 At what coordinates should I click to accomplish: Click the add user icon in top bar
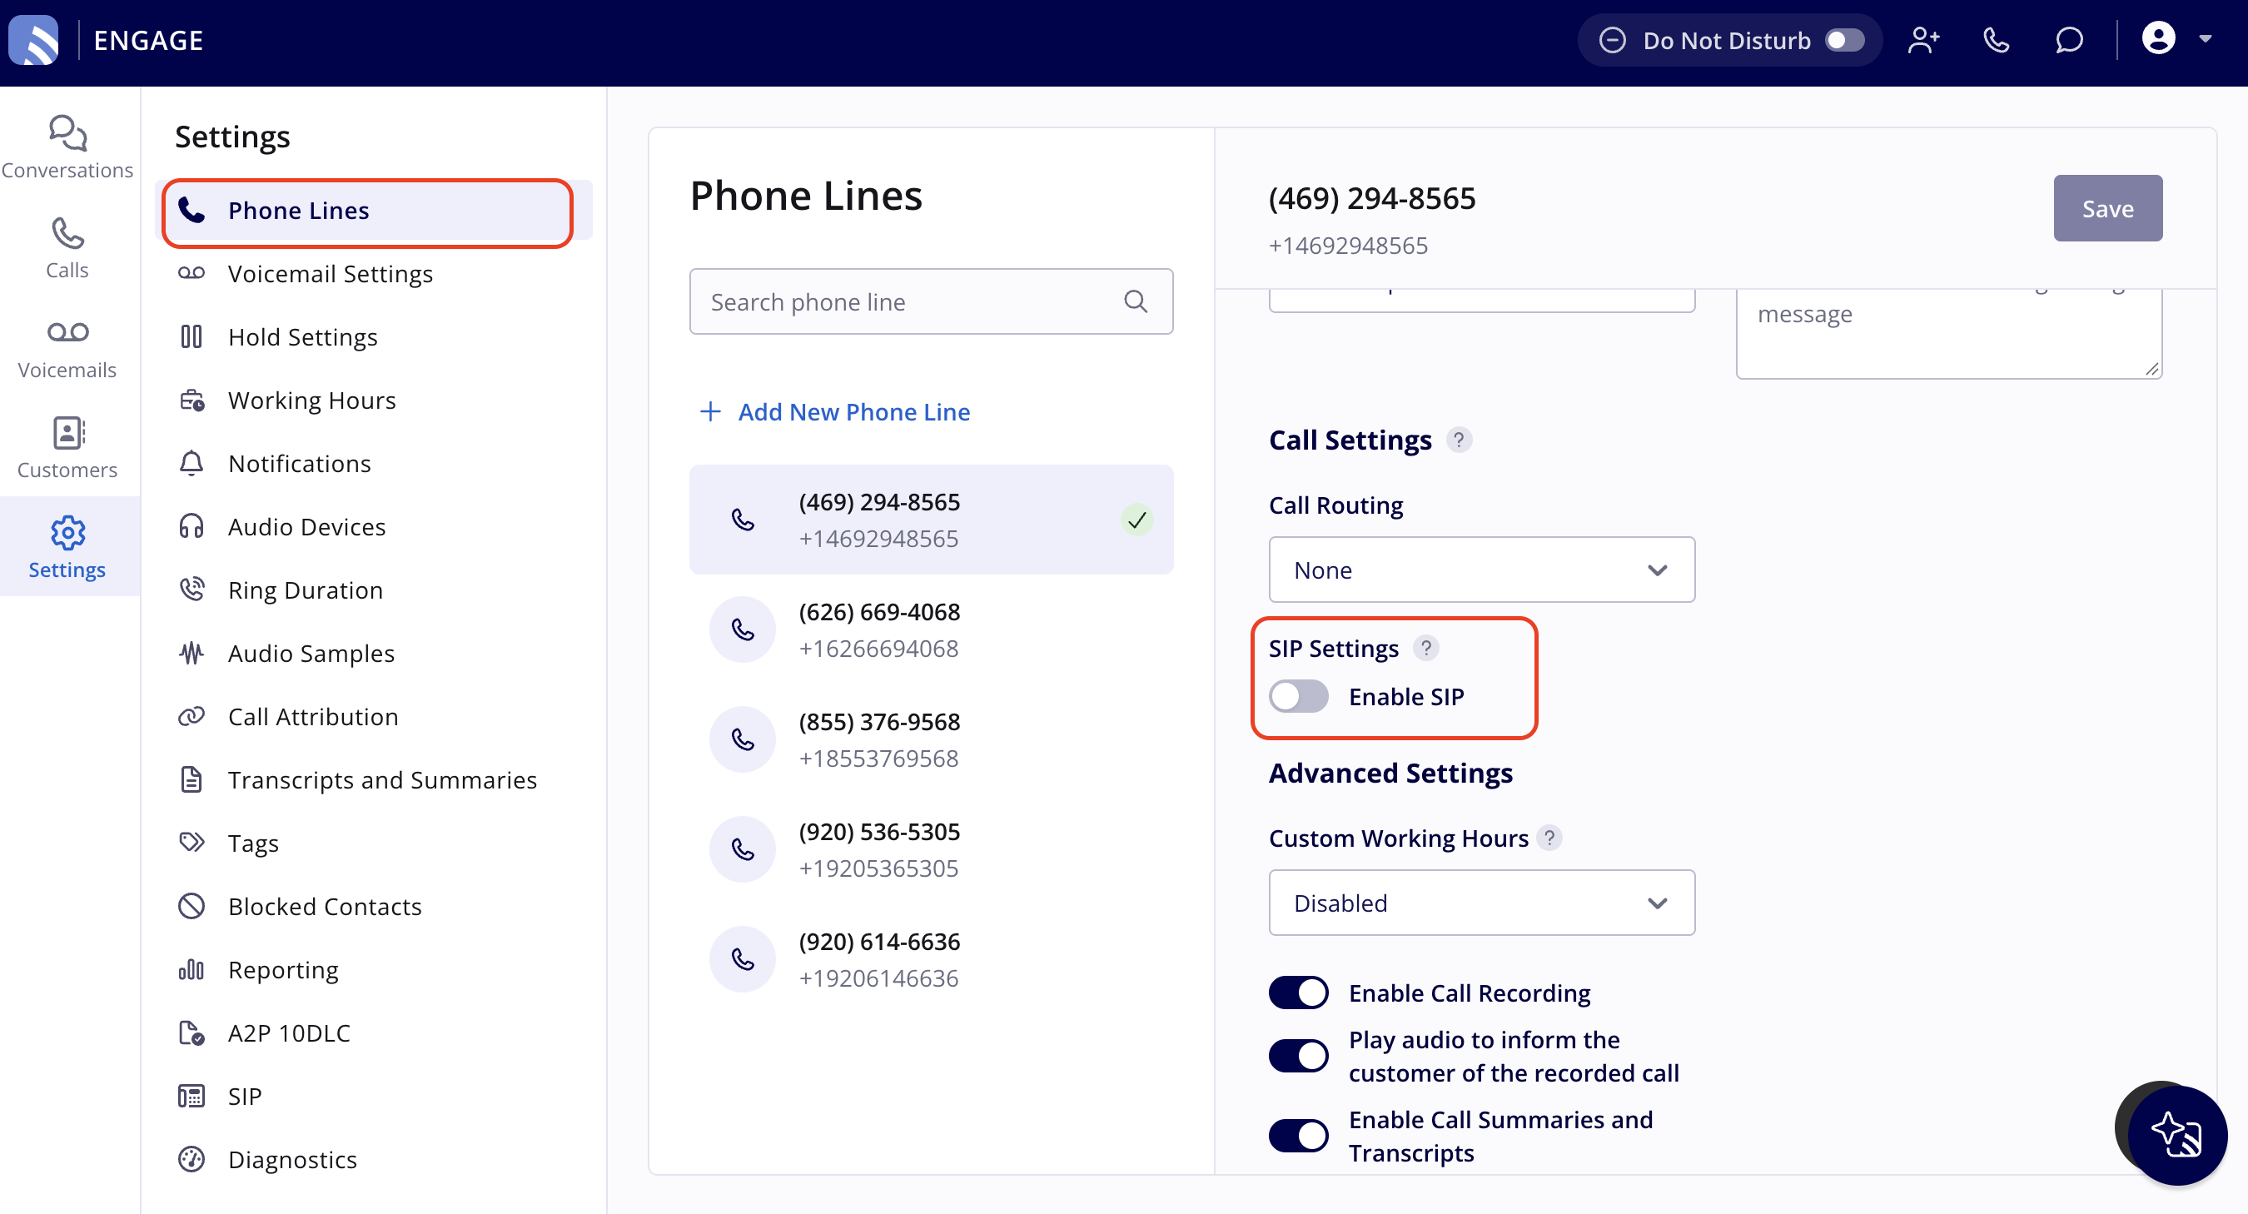[1922, 40]
